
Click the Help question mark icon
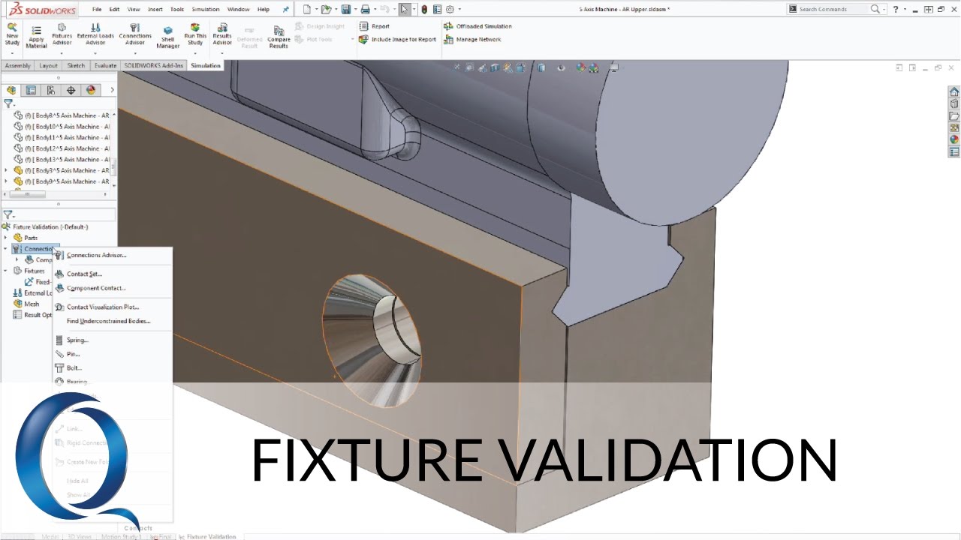(x=895, y=9)
